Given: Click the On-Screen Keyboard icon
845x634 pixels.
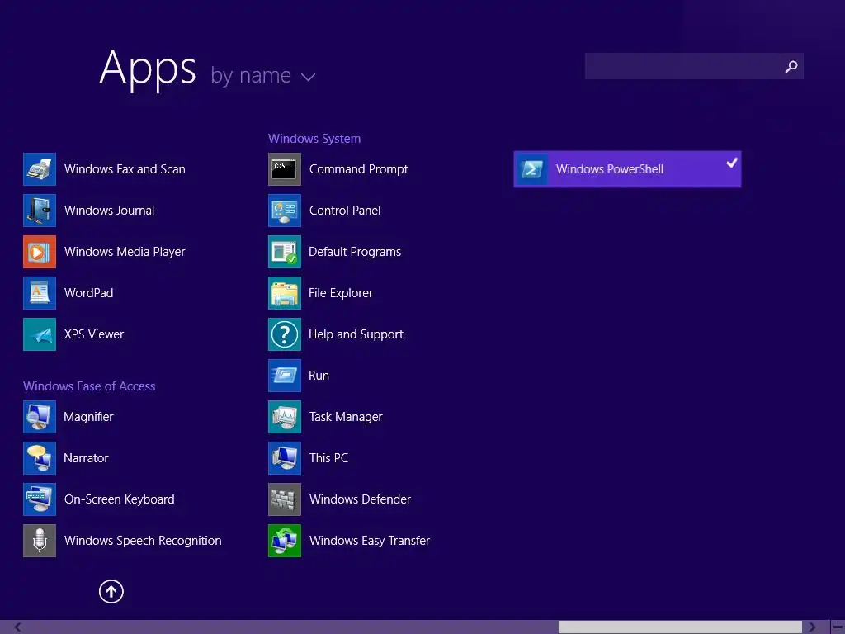Looking at the screenshot, I should tap(40, 499).
